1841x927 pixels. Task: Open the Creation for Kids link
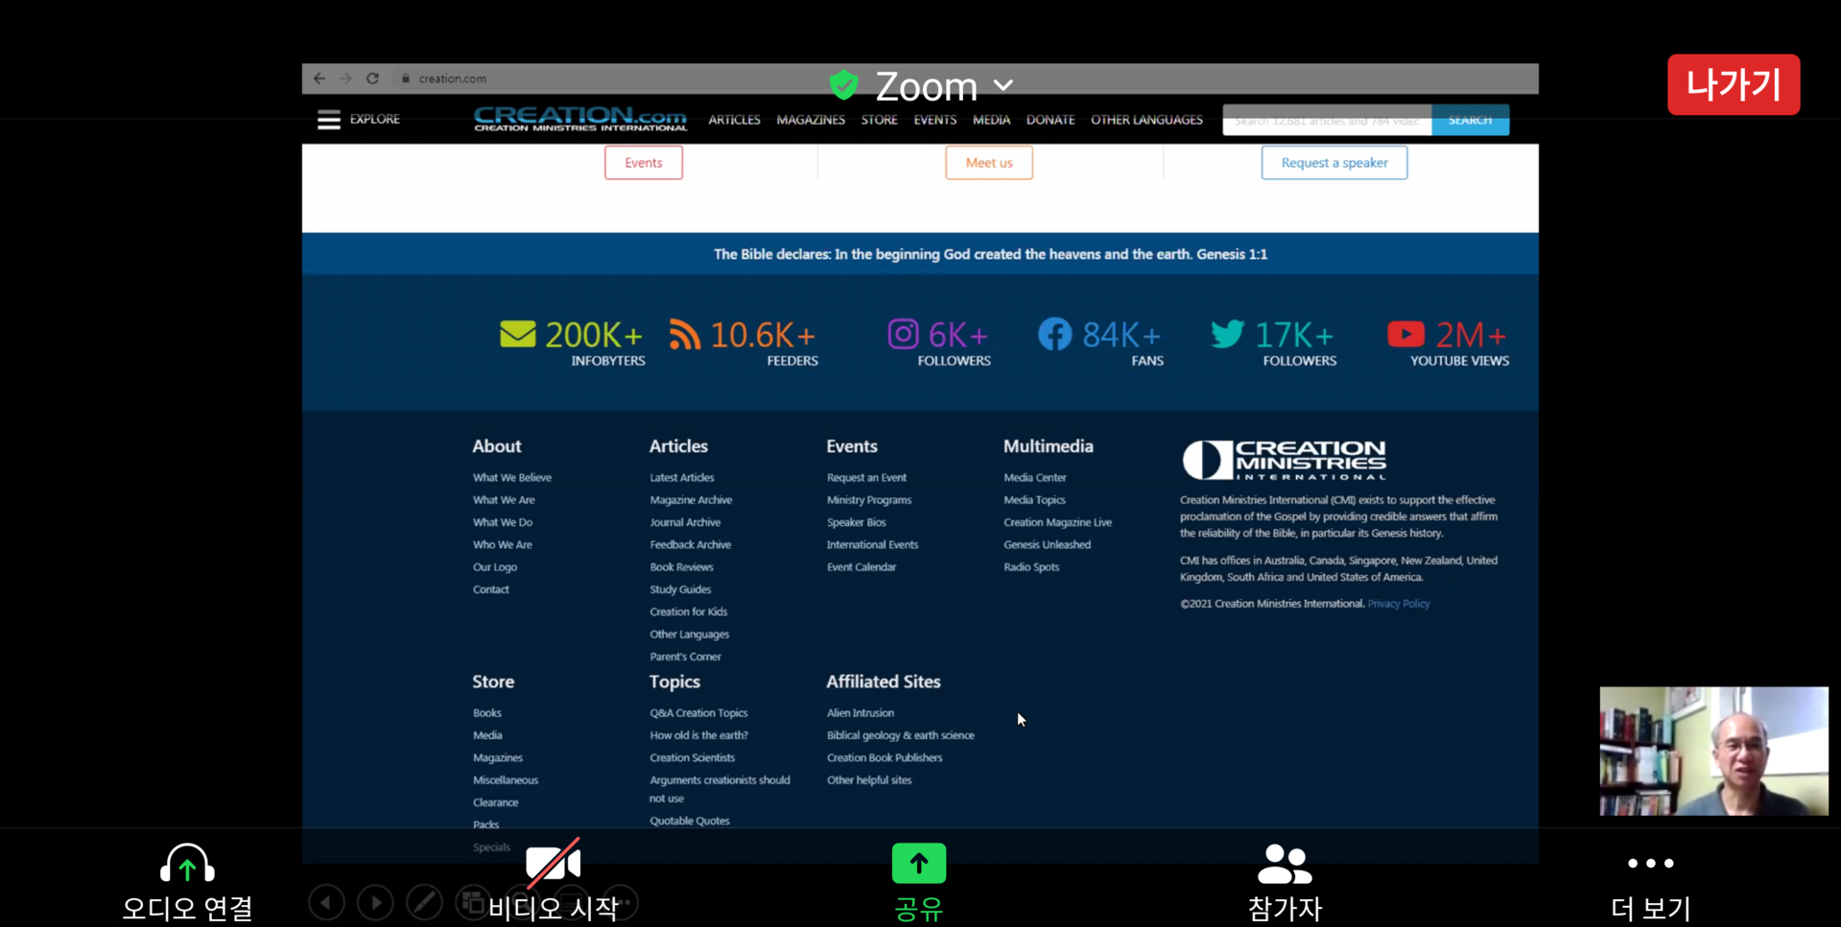(x=689, y=612)
